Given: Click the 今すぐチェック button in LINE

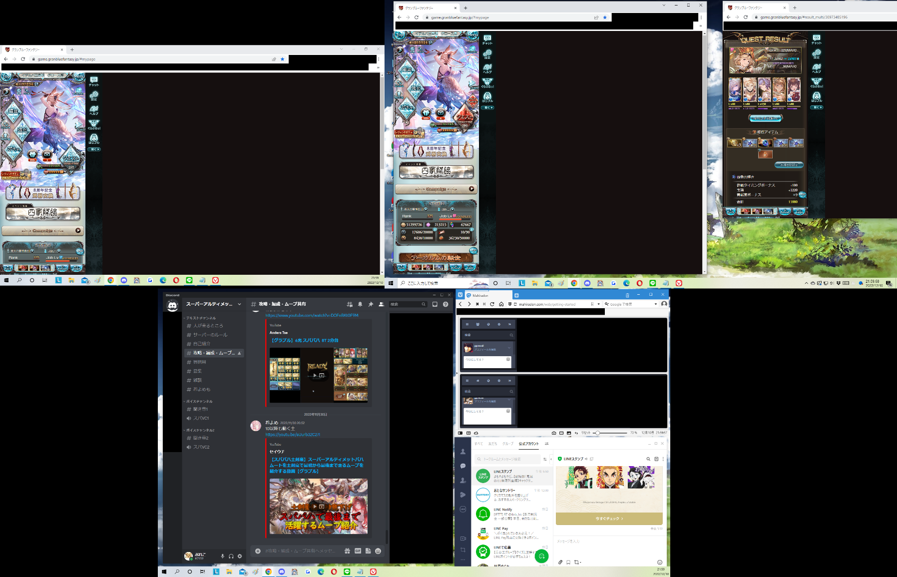Looking at the screenshot, I should tap(609, 519).
